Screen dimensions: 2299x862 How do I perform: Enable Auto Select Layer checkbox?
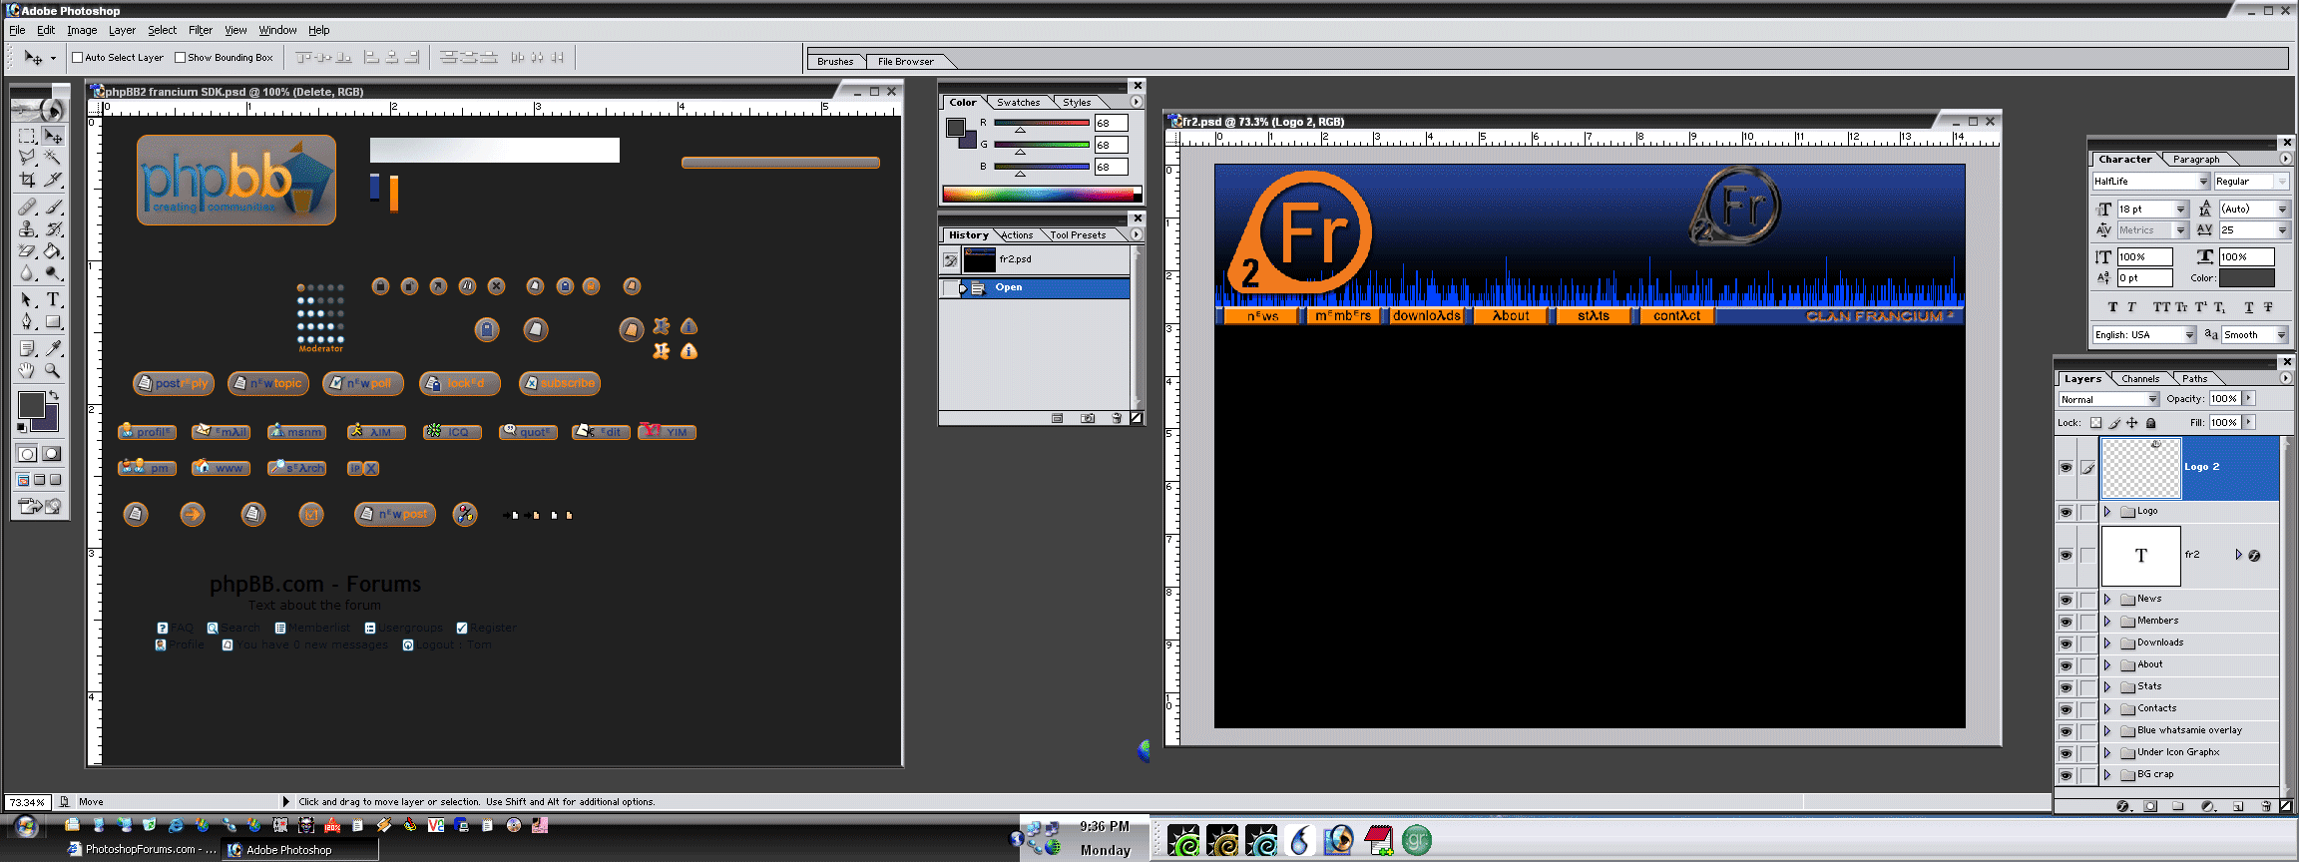[78, 58]
